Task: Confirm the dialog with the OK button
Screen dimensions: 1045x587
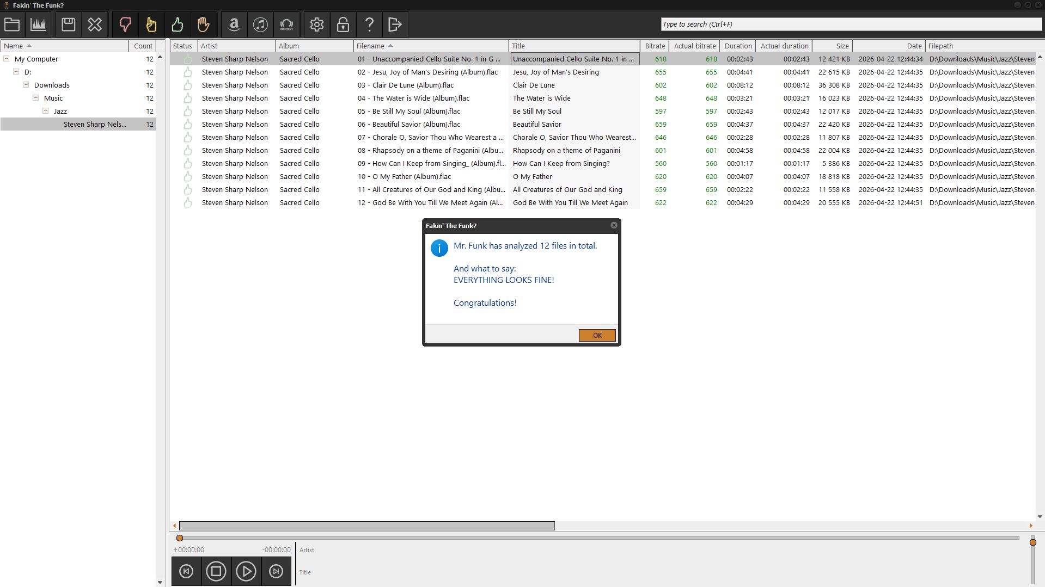Action: pos(597,335)
